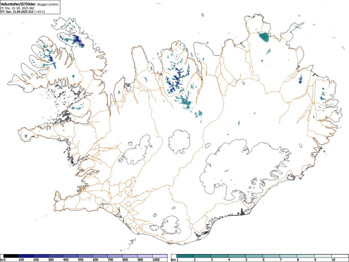Click the 8–9 km legend swatch
This screenshot has height=262, width=349.
coord(305,256)
